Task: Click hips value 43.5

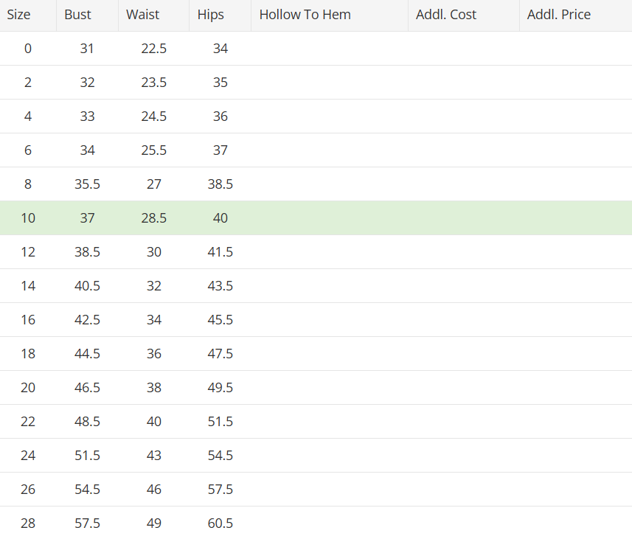Action: [x=220, y=286]
